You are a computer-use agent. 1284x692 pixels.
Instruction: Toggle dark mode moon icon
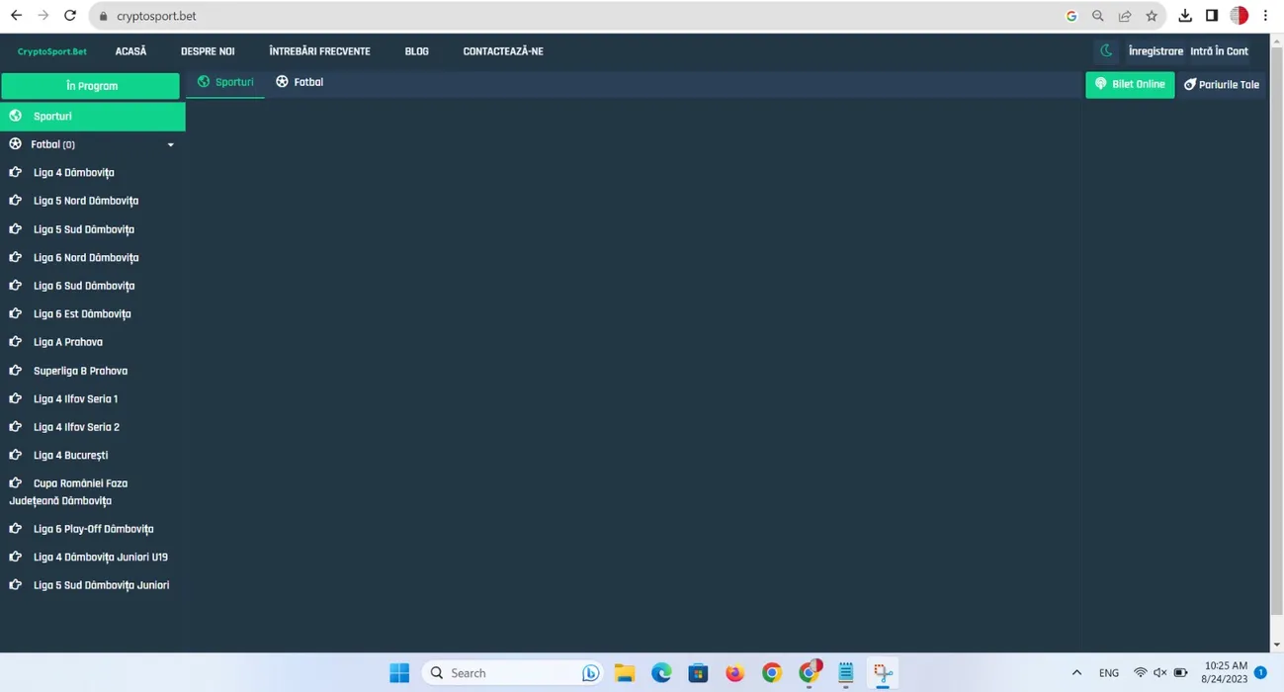coord(1106,51)
